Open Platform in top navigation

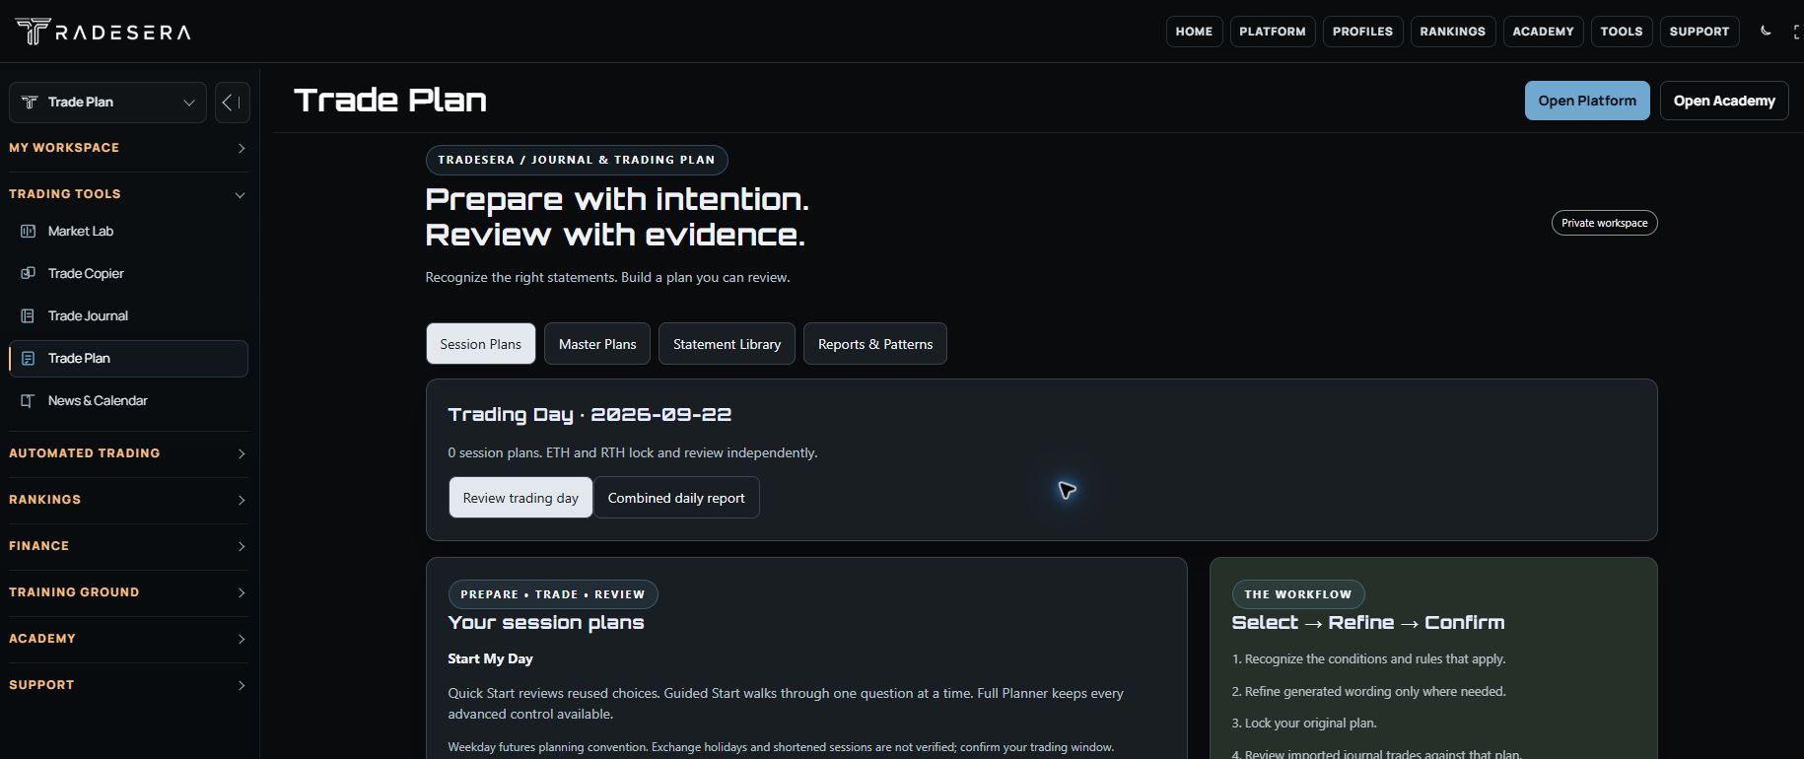1273,32
